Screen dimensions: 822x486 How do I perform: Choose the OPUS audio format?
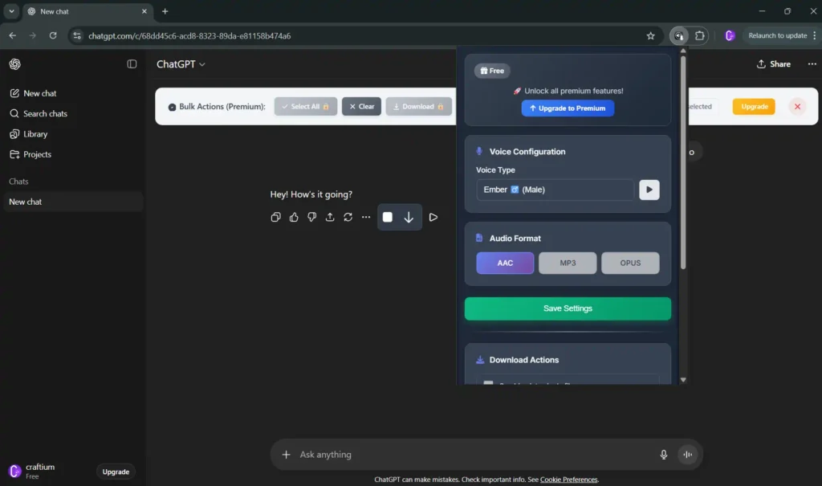pyautogui.click(x=630, y=263)
